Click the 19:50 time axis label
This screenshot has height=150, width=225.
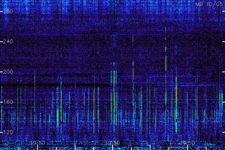187,143
